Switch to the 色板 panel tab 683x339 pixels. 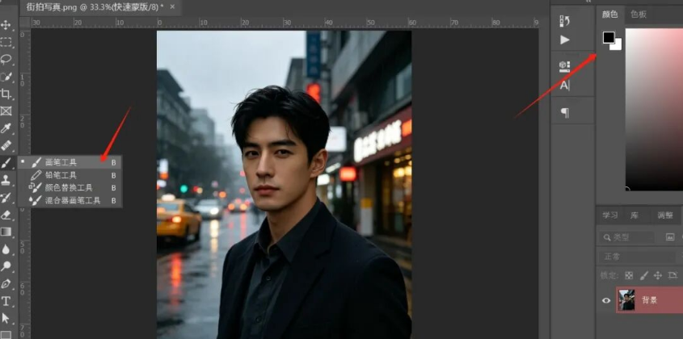pos(639,15)
